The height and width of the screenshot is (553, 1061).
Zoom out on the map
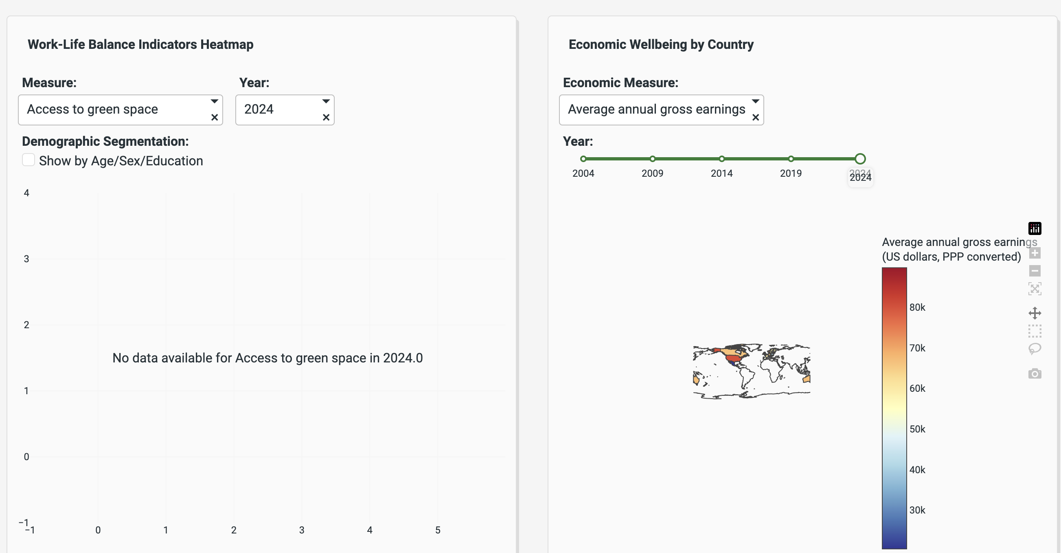click(x=1034, y=271)
